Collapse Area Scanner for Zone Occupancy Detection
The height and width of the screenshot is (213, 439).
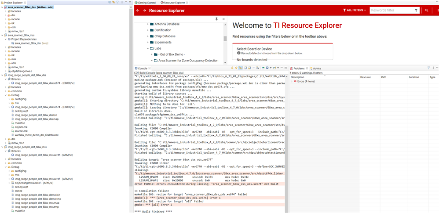click(152, 60)
